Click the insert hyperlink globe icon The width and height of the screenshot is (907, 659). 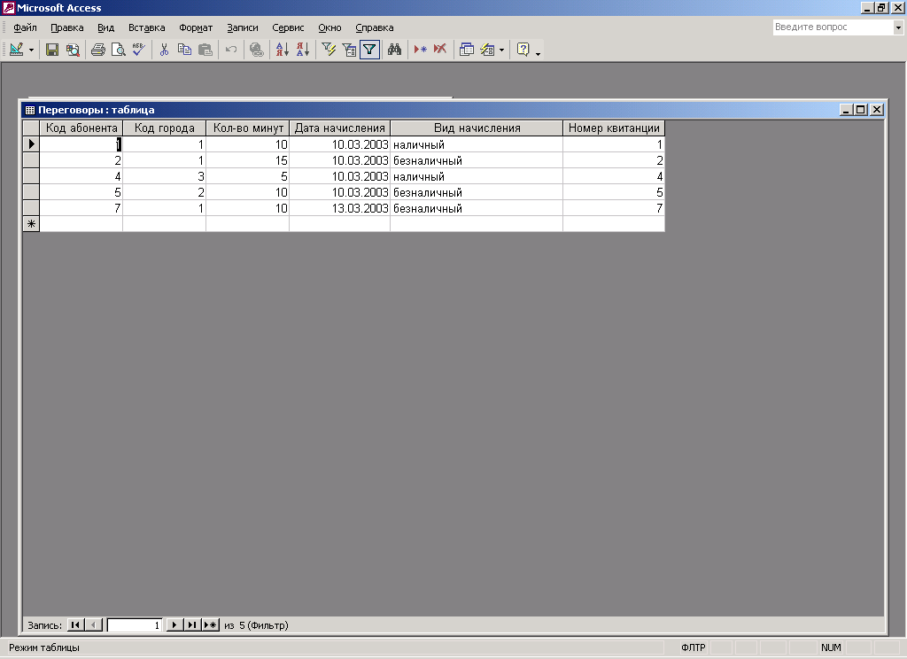[x=256, y=50]
